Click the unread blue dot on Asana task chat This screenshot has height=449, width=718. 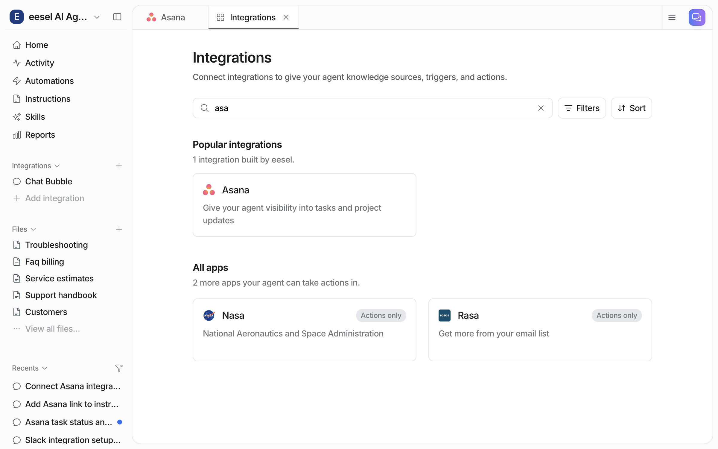120,422
